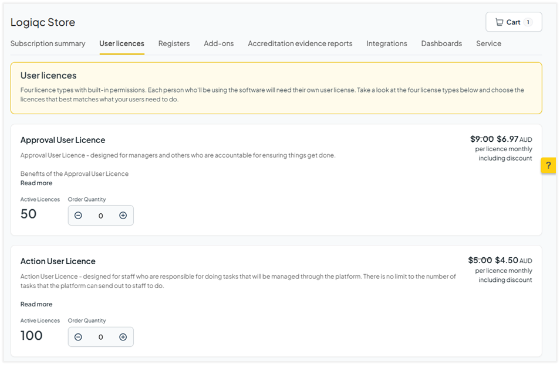Expand Read more under Action User Licence

[36, 304]
